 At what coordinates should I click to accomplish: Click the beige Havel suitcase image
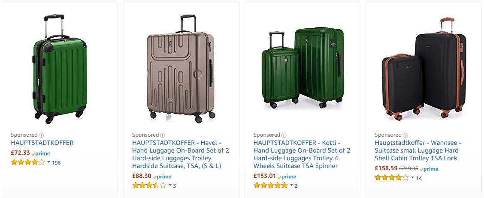pos(181,69)
